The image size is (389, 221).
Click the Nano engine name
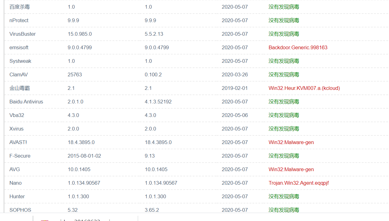[x=15, y=183]
